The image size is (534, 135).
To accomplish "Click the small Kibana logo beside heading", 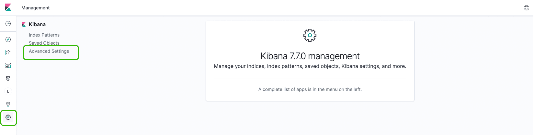I will point(24,25).
